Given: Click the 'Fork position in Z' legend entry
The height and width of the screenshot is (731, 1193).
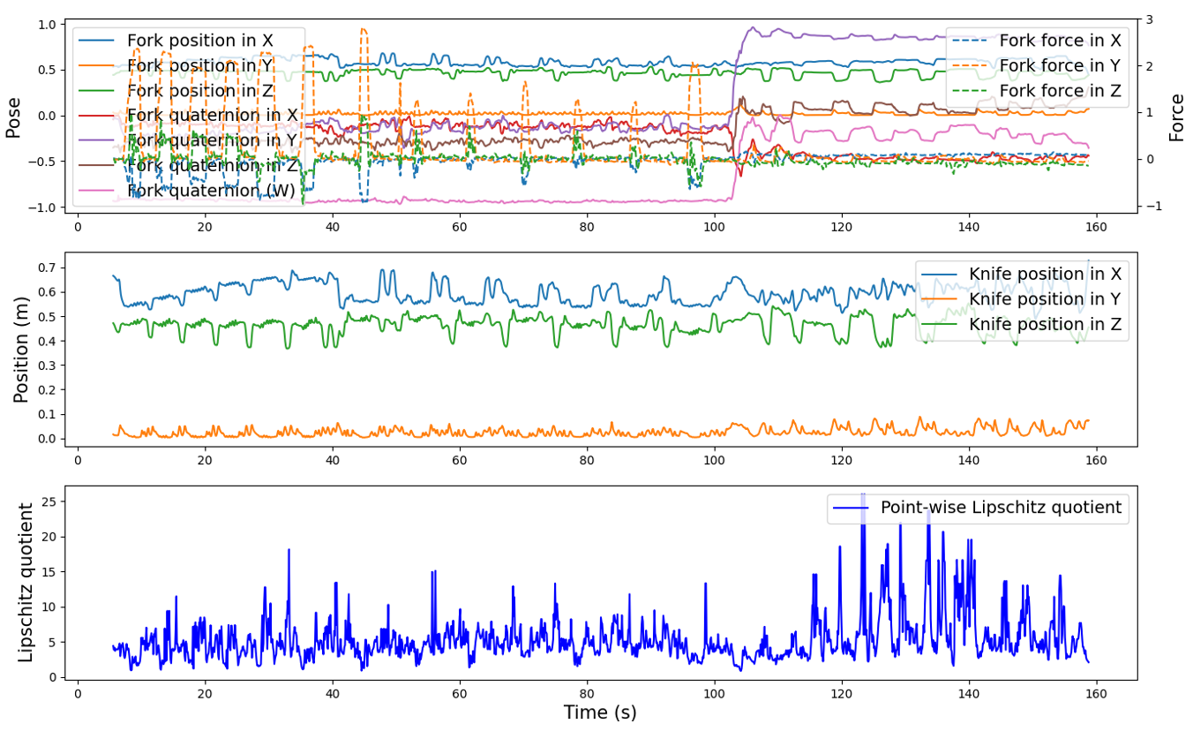Looking at the screenshot, I should pos(176,90).
